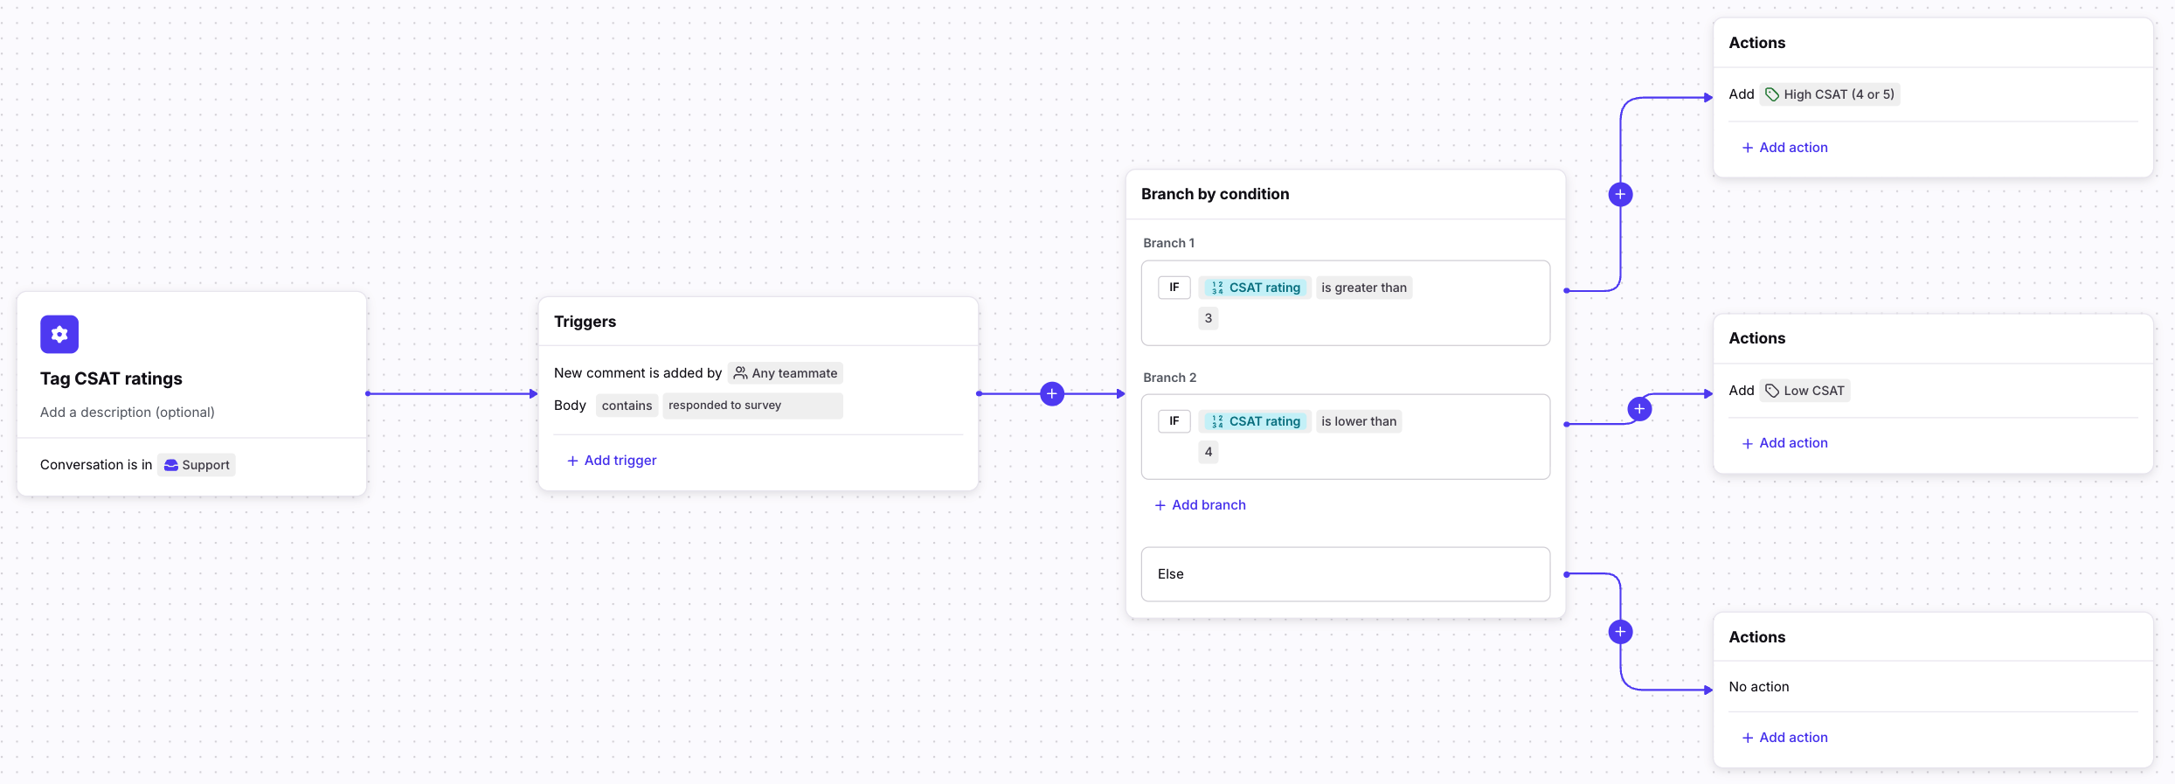Open the 'contains' operator dropdown
The image size is (2175, 784).
click(627, 406)
